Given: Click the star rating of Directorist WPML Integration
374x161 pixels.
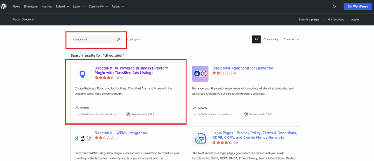Looking at the screenshot, I should point(105,138).
